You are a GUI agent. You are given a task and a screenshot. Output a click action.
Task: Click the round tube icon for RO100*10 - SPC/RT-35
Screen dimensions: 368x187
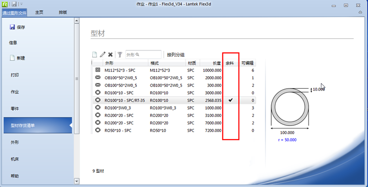pos(98,100)
